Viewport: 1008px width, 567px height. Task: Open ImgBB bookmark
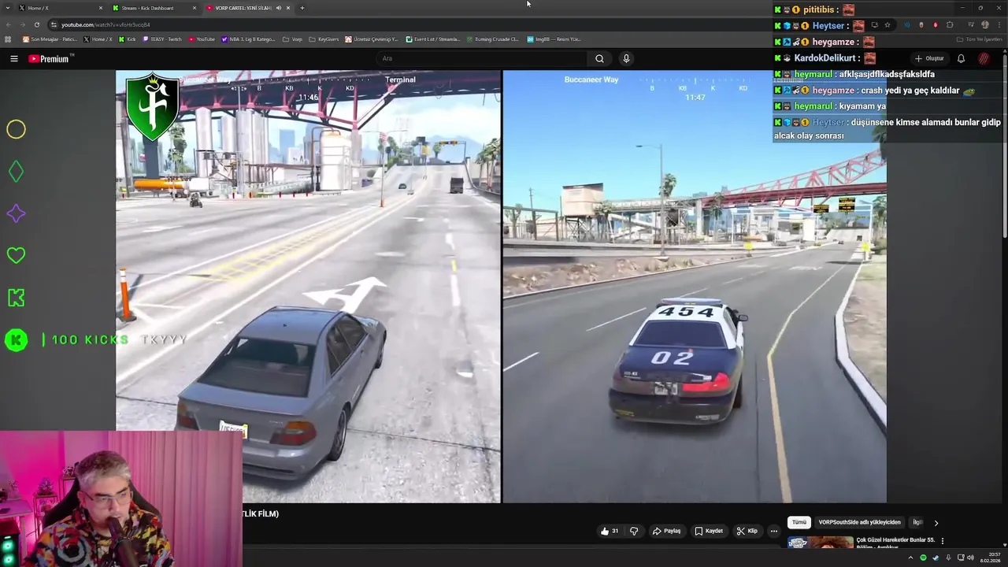pos(554,39)
